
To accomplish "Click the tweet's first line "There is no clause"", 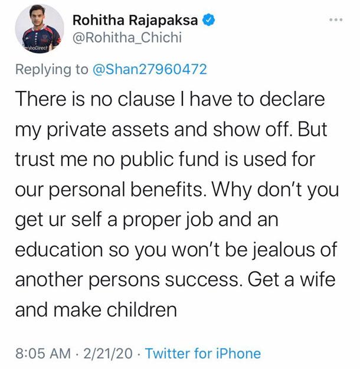I will click(94, 99).
